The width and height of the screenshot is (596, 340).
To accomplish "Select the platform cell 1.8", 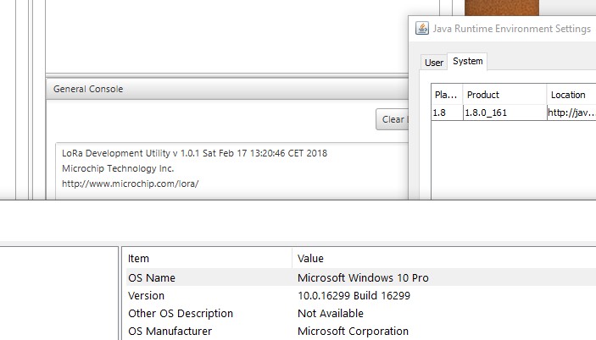I will coord(447,112).
